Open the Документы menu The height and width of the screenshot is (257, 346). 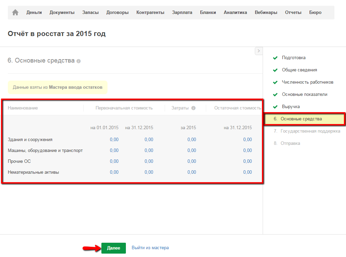coord(62,13)
